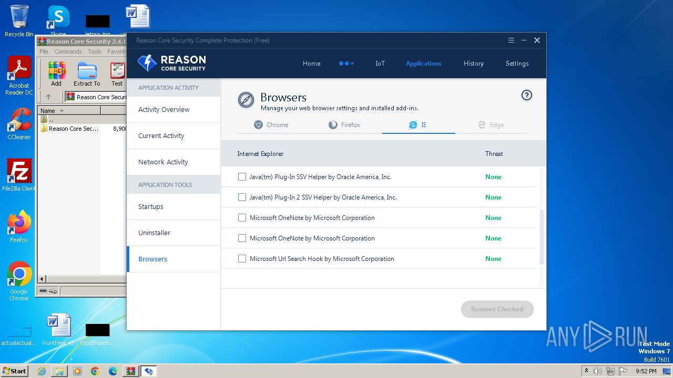
Task: Click Remove Checked button
Action: click(497, 309)
